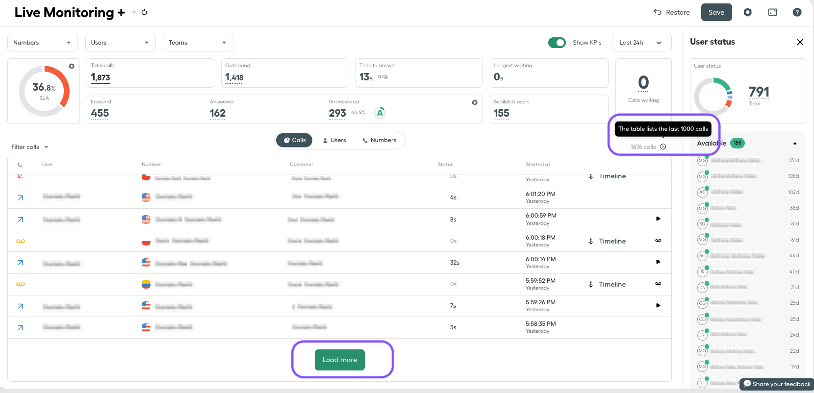
Task: Collapse the Available users list
Action: pyautogui.click(x=794, y=144)
